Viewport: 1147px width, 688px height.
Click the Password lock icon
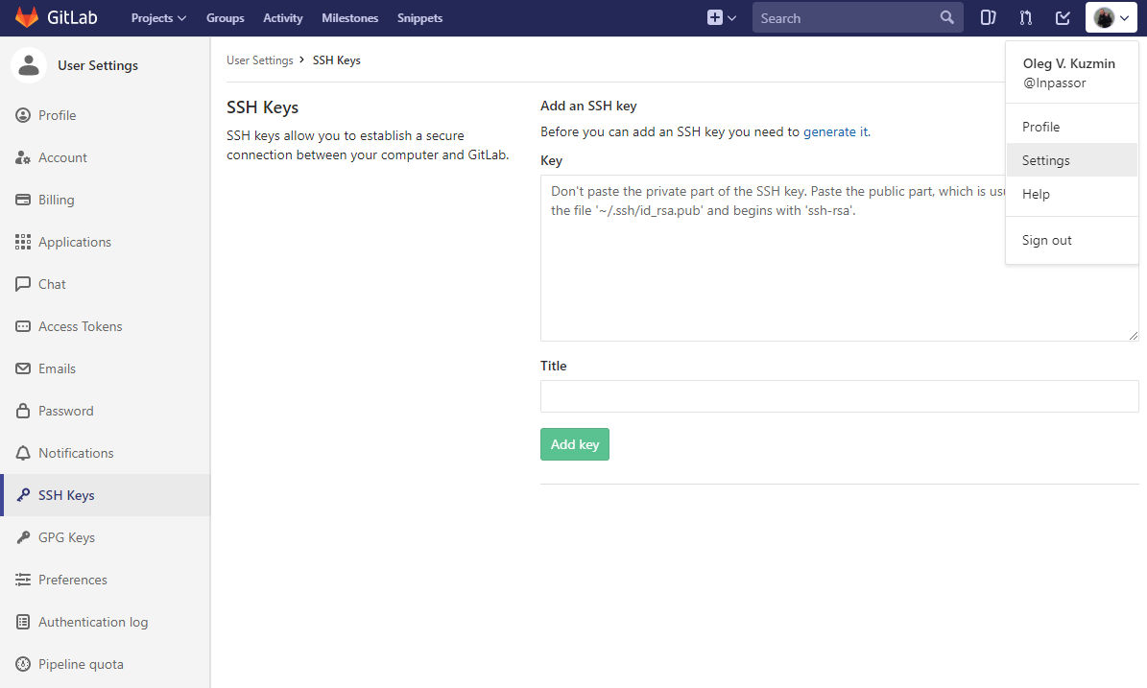pos(23,411)
